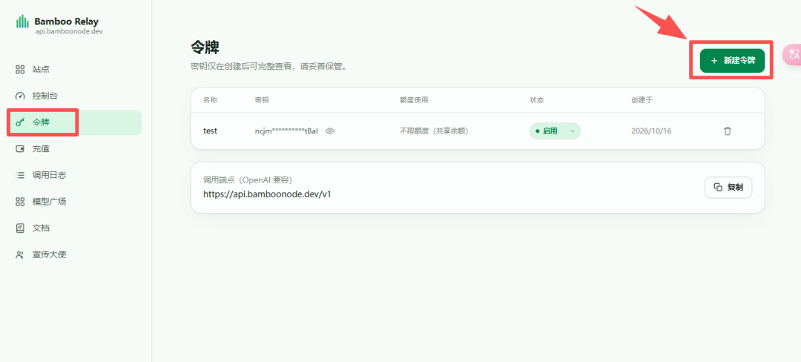The width and height of the screenshot is (801, 362).
Task: Click 不限额度（共享余额）cell
Action: coord(434,131)
